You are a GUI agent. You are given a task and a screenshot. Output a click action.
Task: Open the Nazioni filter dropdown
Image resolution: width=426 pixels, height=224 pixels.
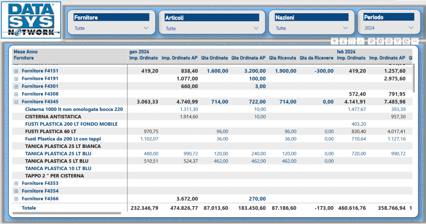(x=345, y=28)
